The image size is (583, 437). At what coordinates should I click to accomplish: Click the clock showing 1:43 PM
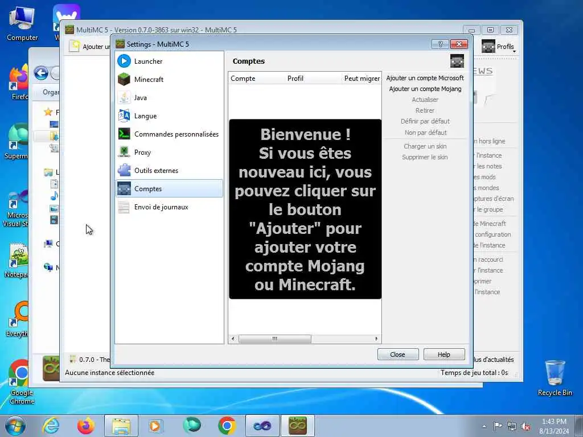(554, 426)
